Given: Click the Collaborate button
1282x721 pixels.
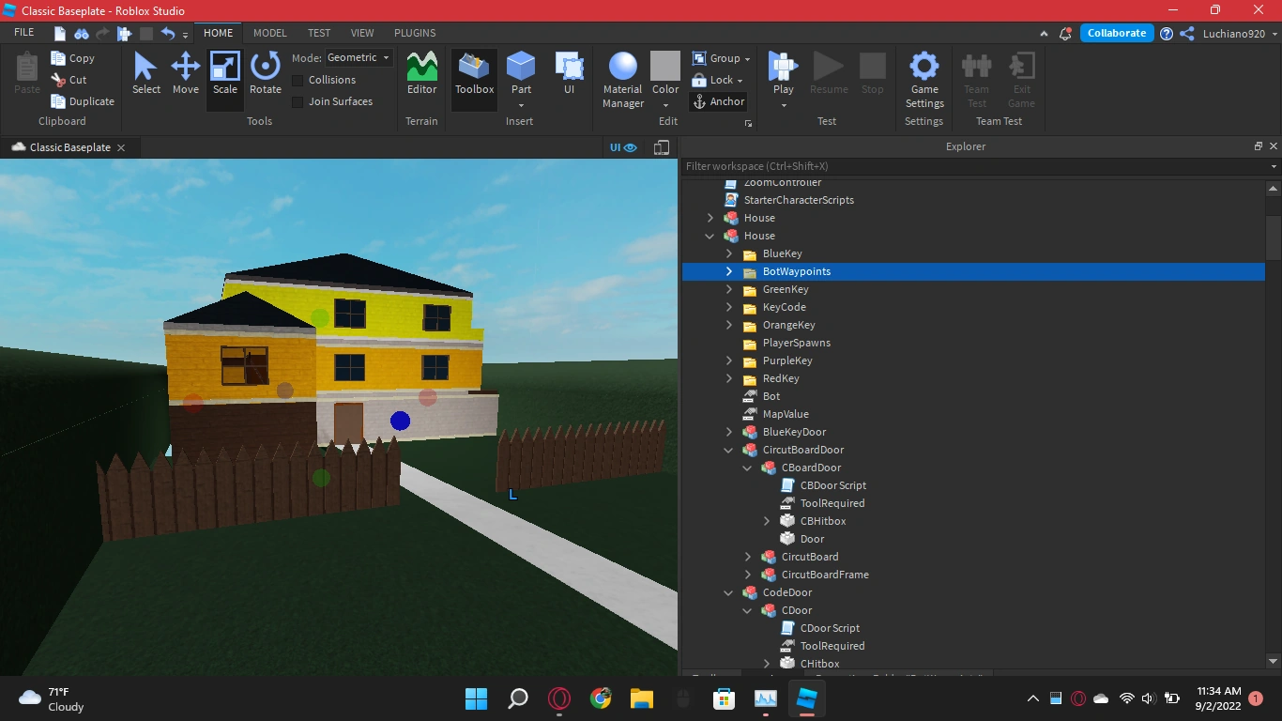Looking at the screenshot, I should point(1116,32).
